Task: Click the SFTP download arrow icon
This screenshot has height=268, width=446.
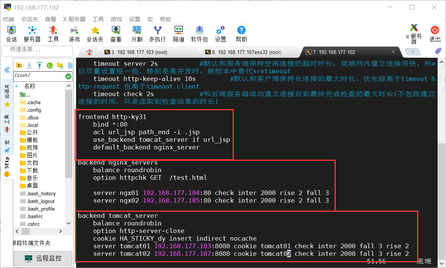Action: click(29, 65)
